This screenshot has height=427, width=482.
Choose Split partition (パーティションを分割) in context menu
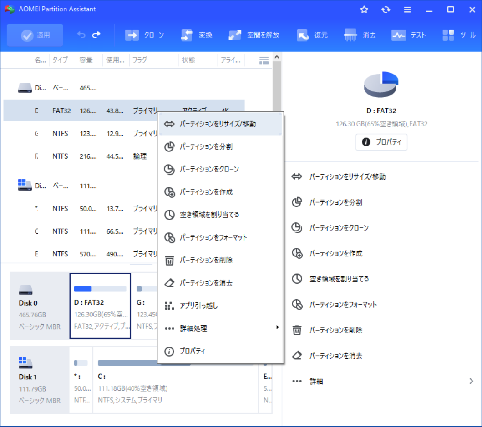click(220, 146)
